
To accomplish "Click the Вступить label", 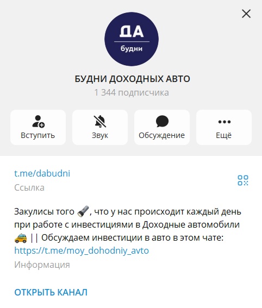I will [38, 135].
